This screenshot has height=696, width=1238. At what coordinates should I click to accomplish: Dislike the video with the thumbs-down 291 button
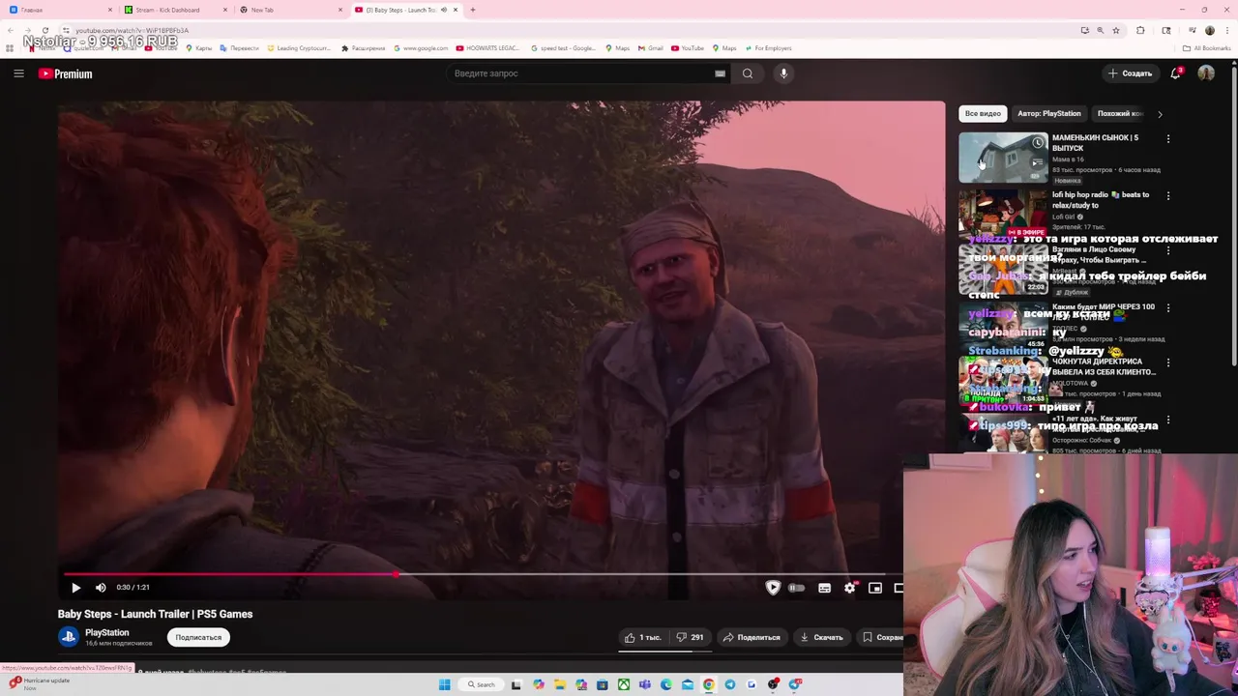[690, 637]
